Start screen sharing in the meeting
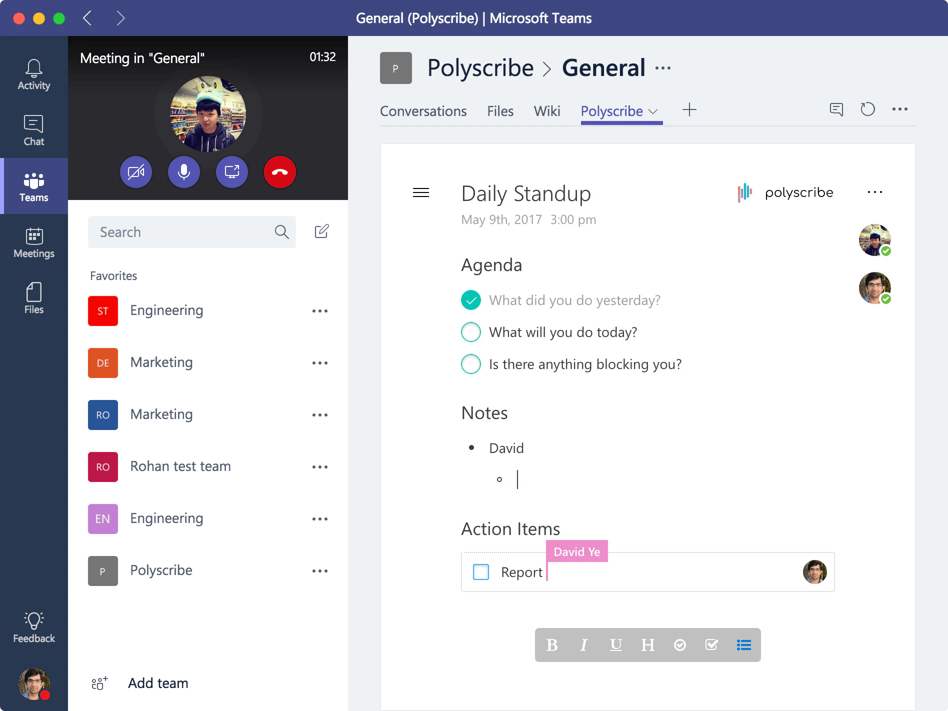The image size is (948, 711). pyautogui.click(x=231, y=171)
